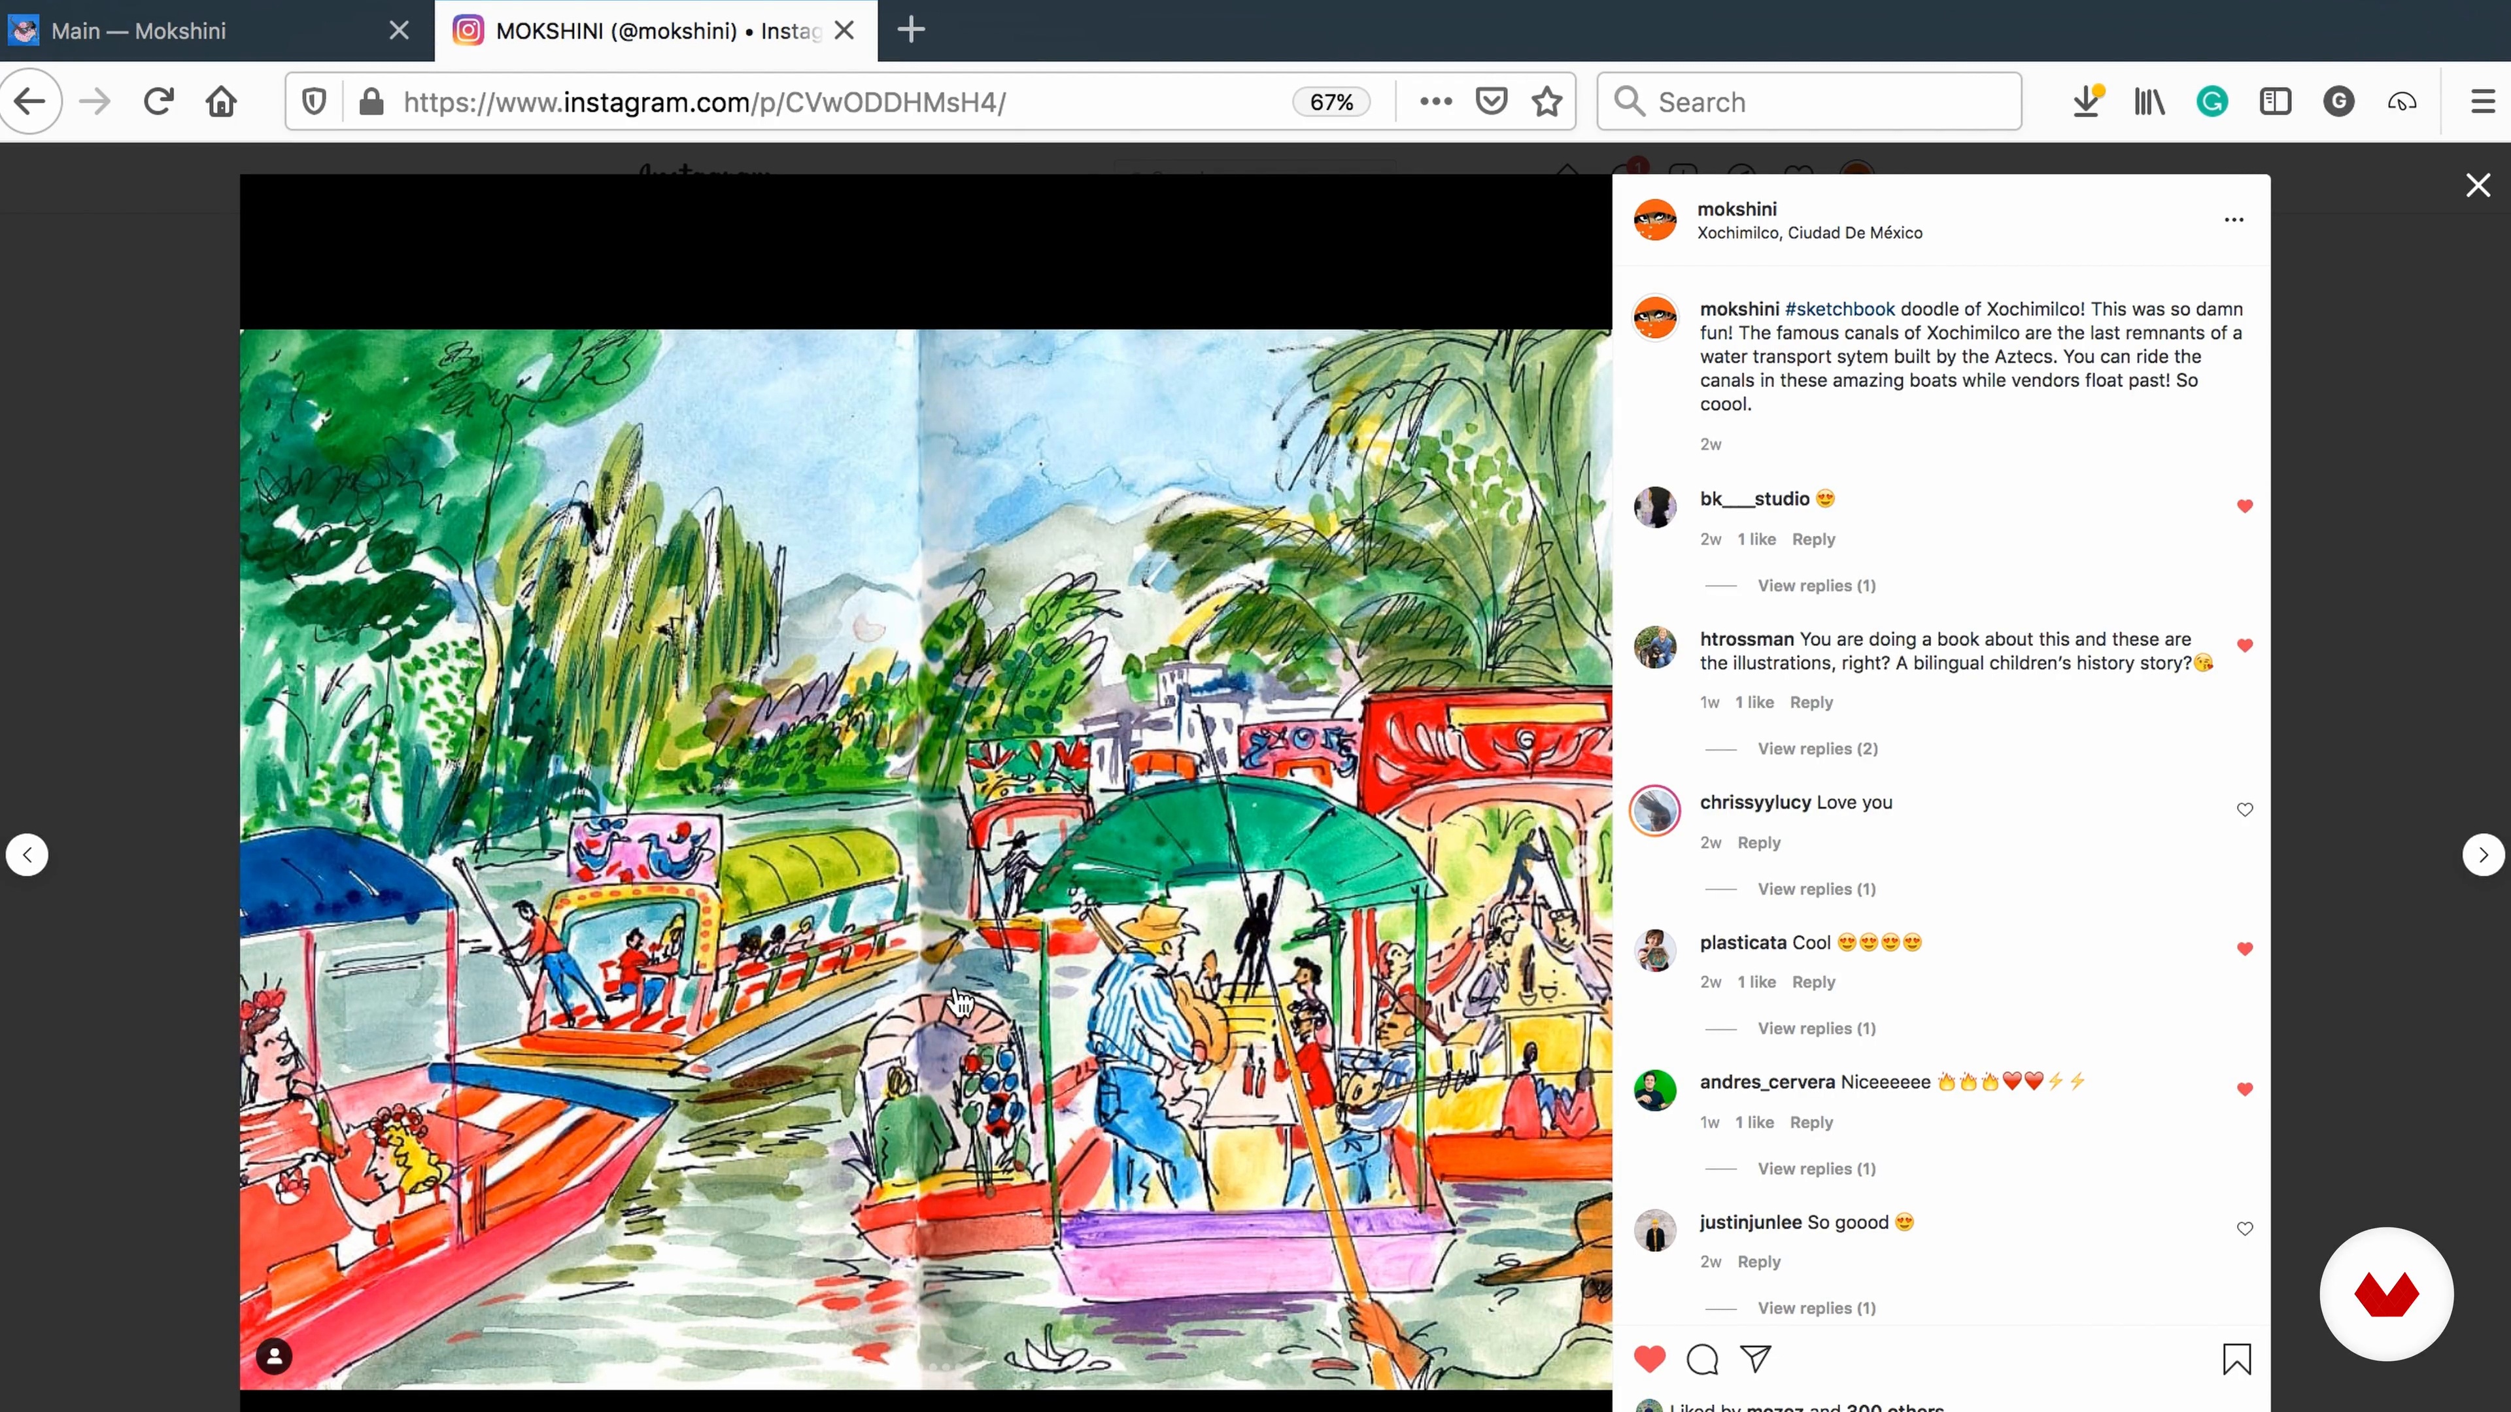2511x1412 pixels.
Task: Open the Grammarly extension icon
Action: 2213,101
